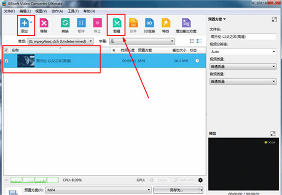Open the audio quality (音频质量) dropdown
The height and width of the screenshot is (195, 282).
click(243, 81)
